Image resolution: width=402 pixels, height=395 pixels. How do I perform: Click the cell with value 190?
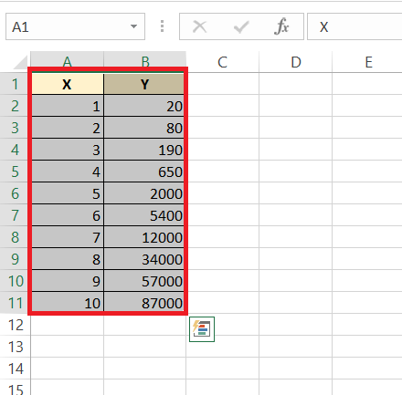tap(144, 150)
